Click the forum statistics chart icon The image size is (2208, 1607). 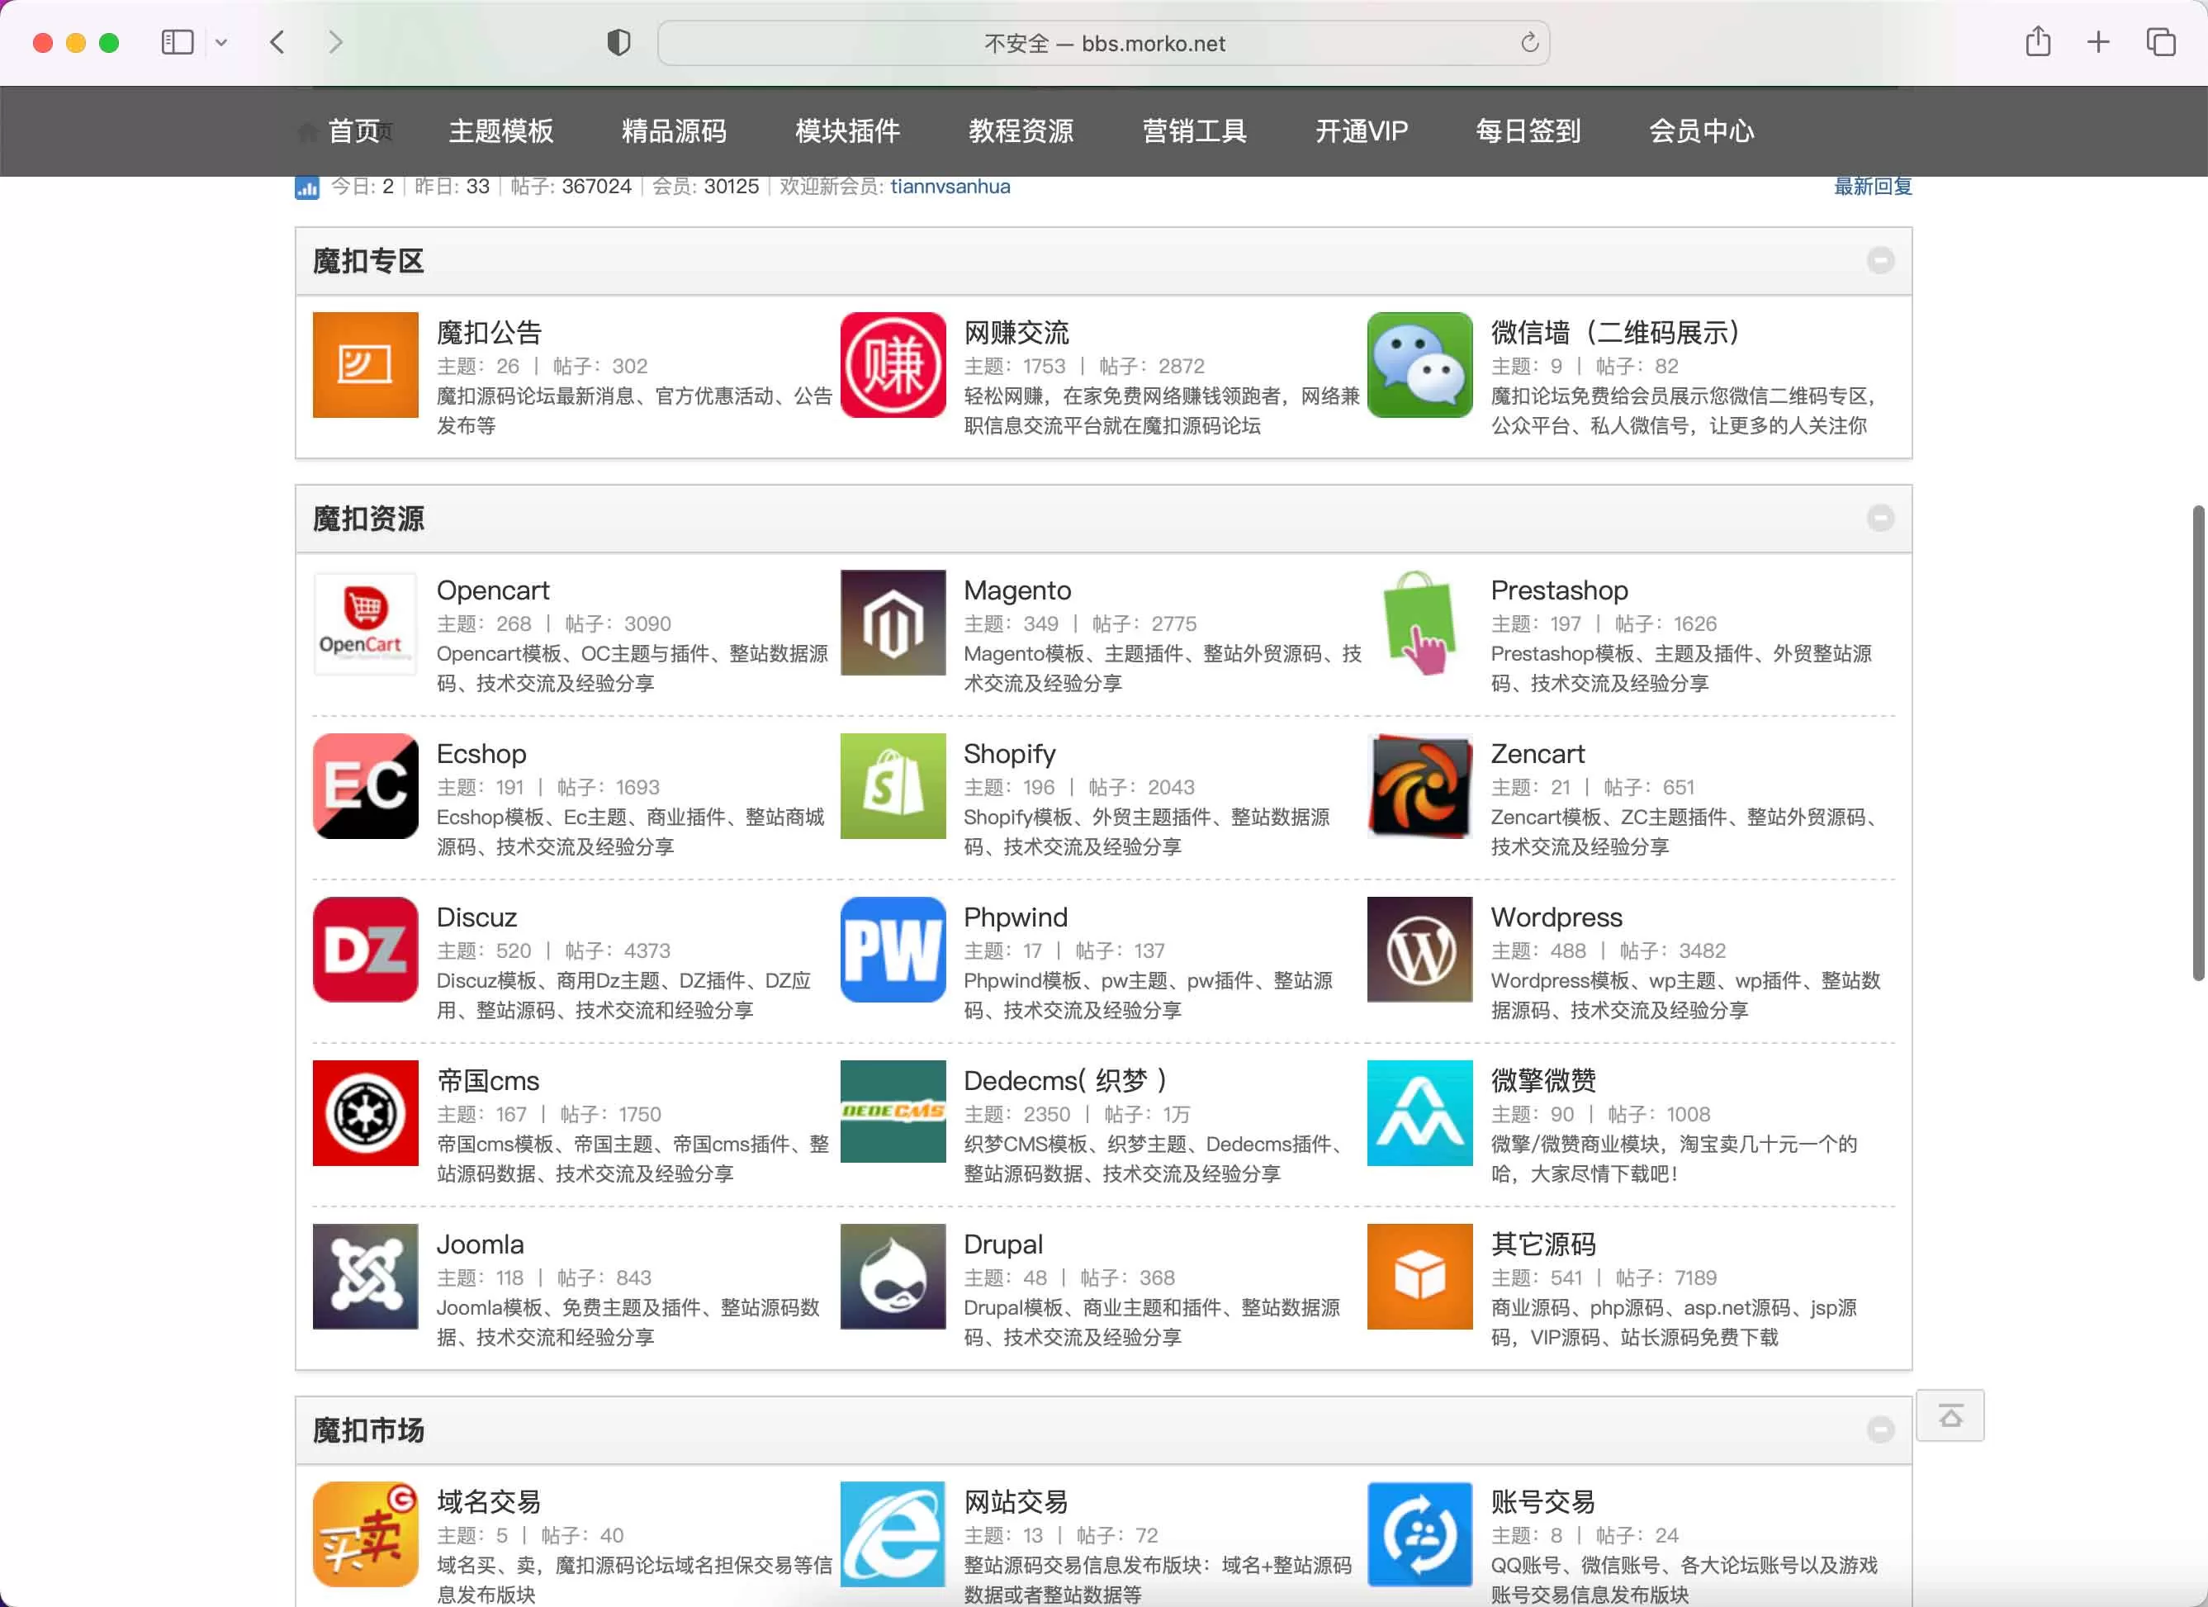pos(306,187)
